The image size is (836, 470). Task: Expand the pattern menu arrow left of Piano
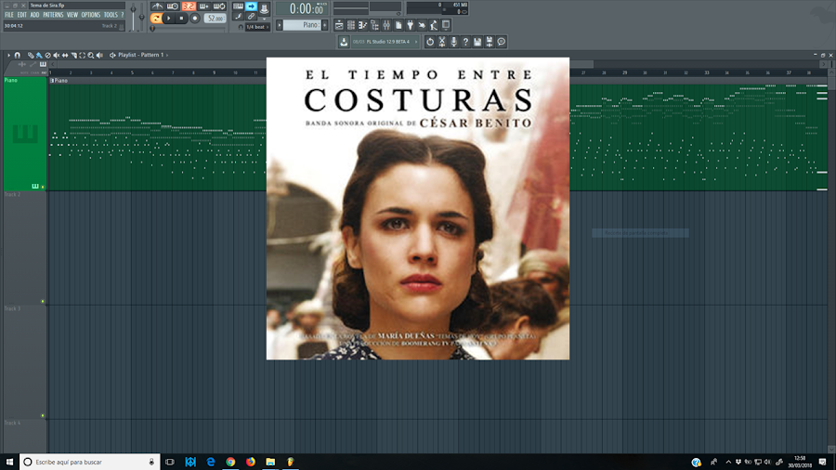pos(280,25)
